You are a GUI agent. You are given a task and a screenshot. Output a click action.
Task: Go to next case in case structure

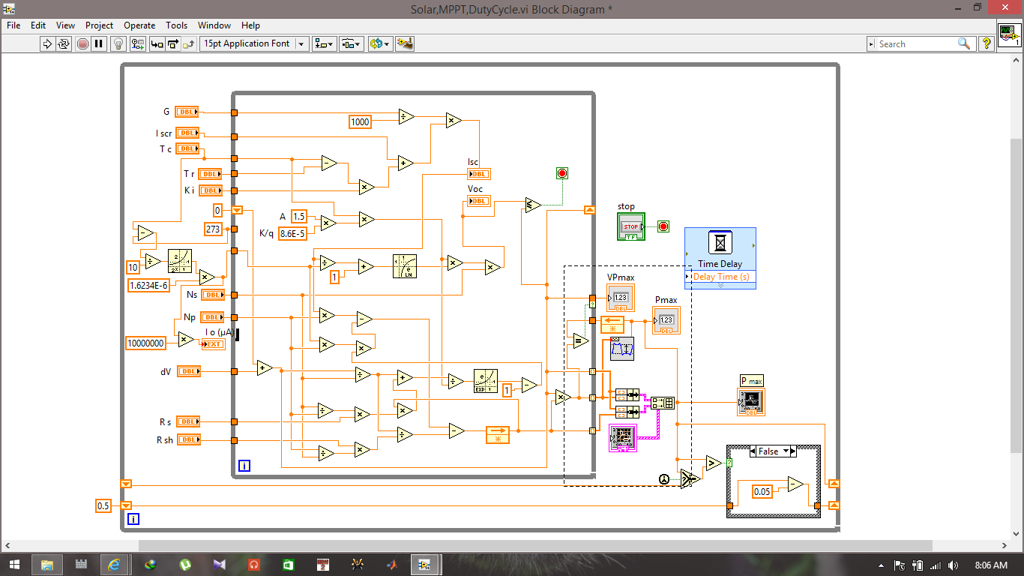(x=793, y=451)
